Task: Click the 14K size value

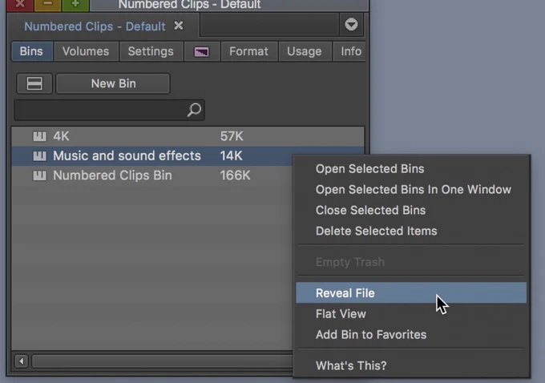Action: click(231, 155)
